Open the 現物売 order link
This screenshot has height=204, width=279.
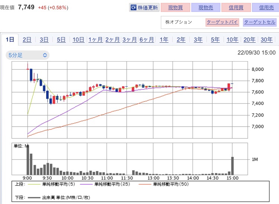206,7
